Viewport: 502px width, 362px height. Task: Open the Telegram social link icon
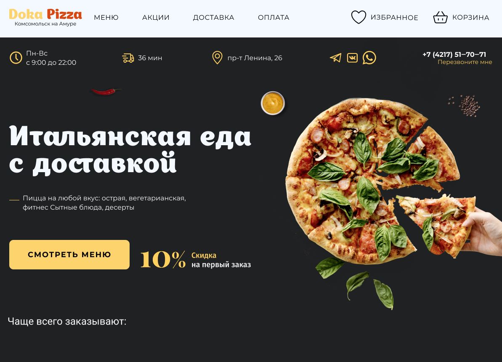(x=335, y=58)
